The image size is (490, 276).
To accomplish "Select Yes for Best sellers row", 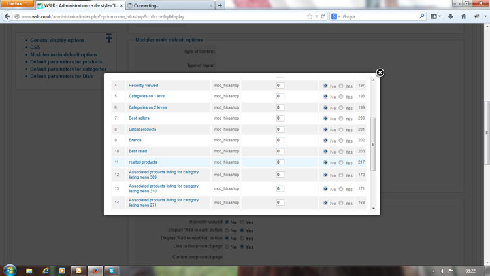I will pyautogui.click(x=341, y=118).
